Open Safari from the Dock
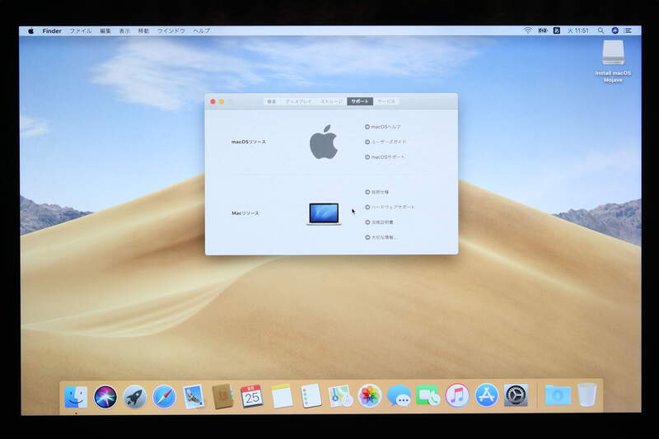Viewport: 659px width, 439px height. pos(164,396)
